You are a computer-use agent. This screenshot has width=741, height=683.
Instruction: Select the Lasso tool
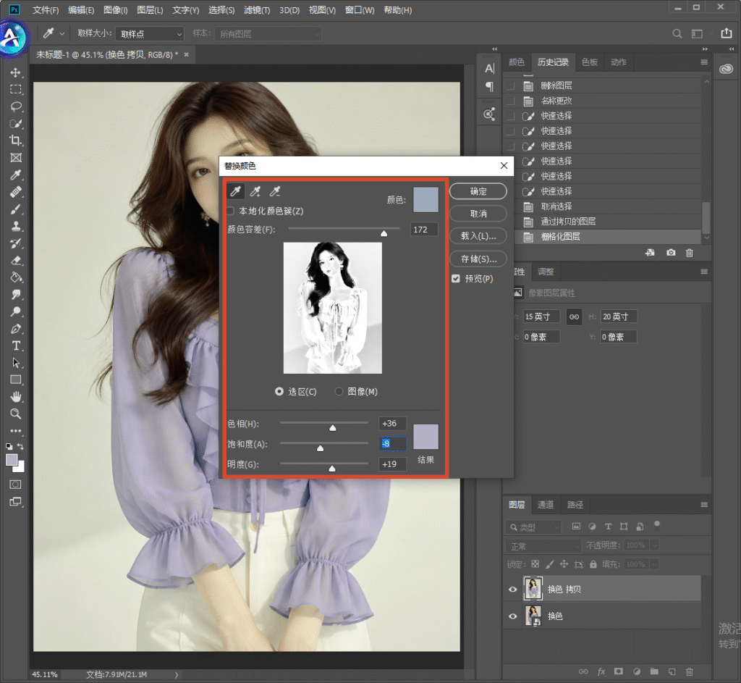16,106
